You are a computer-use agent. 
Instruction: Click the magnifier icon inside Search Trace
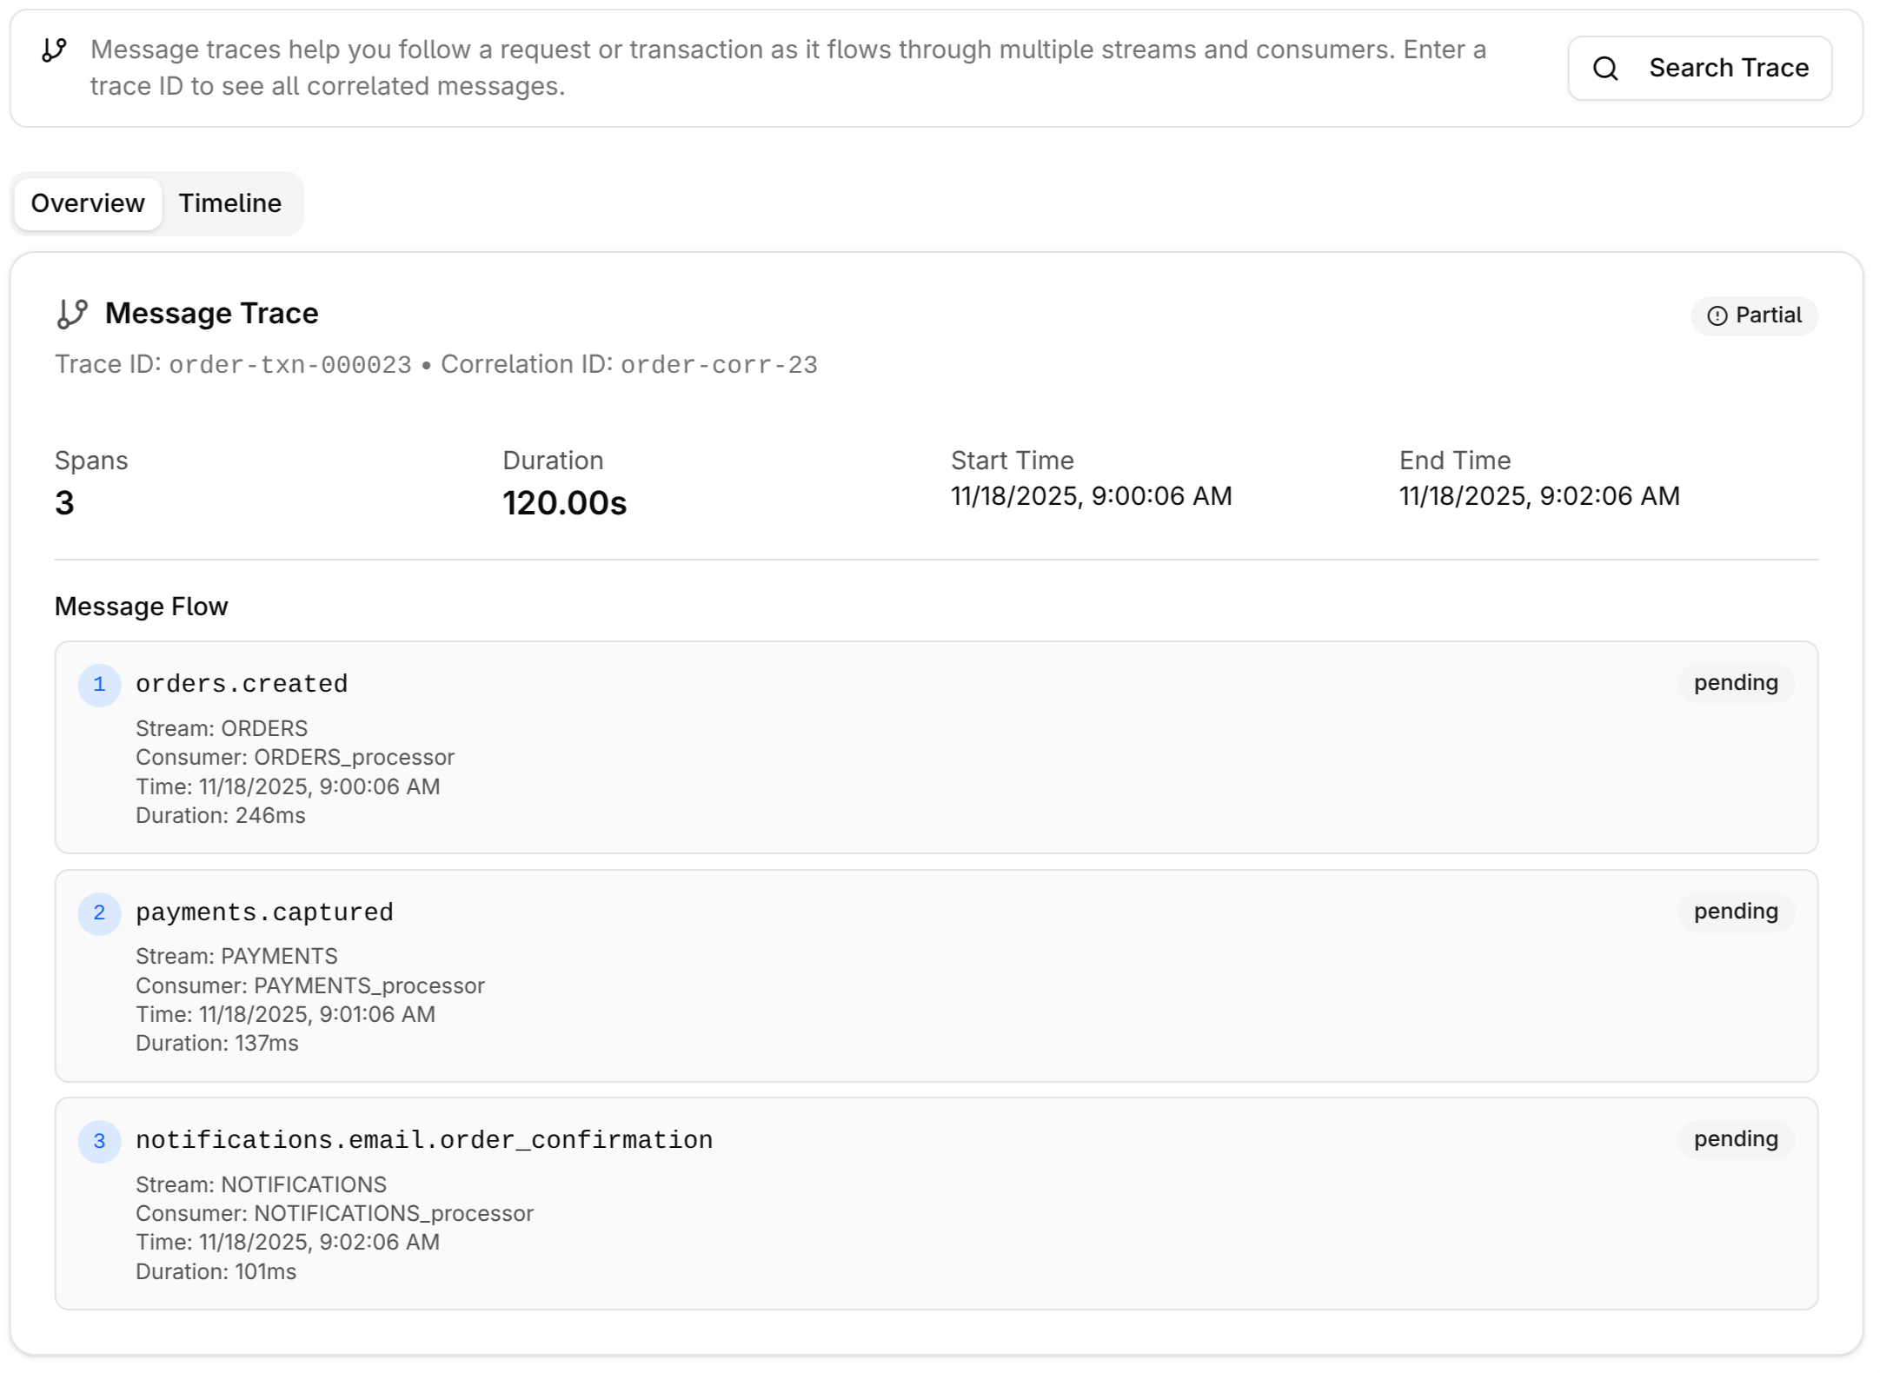(1604, 68)
